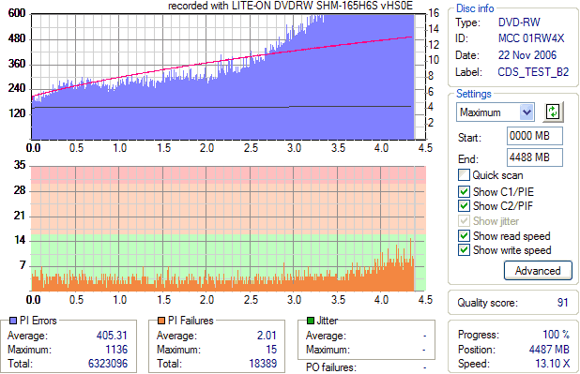Select the label CDS_TEST_B2
Image resolution: width=580 pixels, height=374 pixels.
pos(533,71)
